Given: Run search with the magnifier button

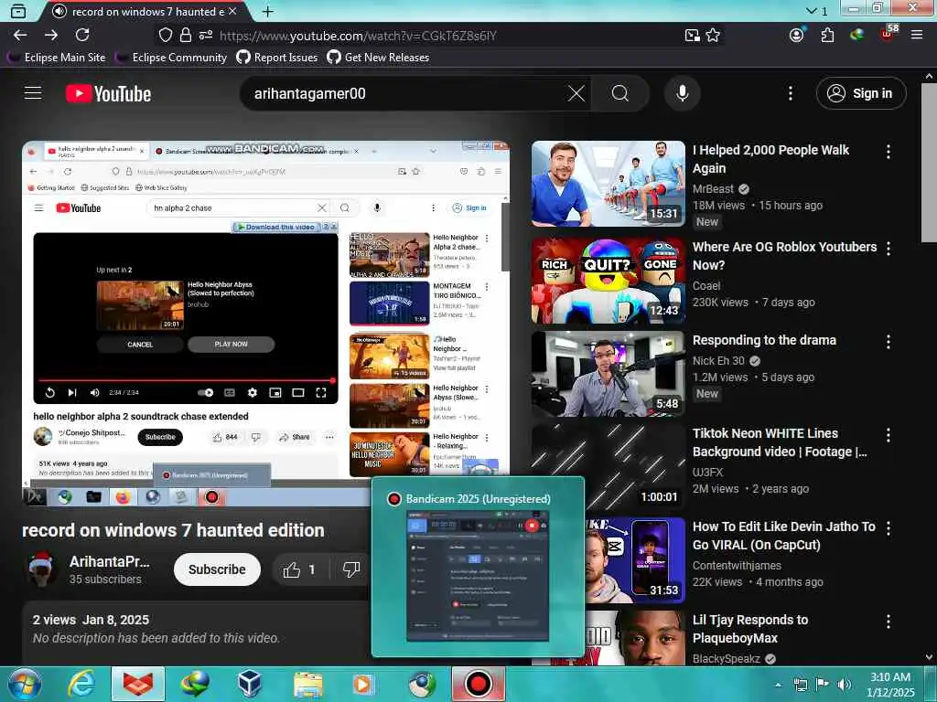Looking at the screenshot, I should click(620, 93).
